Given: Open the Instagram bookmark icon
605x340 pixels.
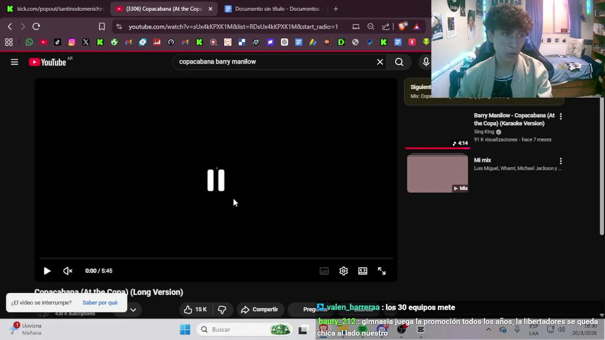Looking at the screenshot, I should [72, 42].
